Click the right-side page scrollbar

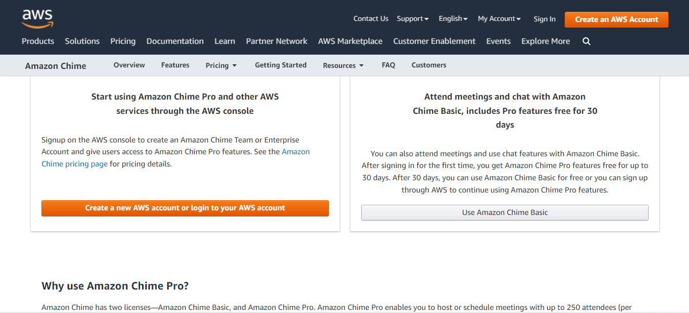coord(686,153)
